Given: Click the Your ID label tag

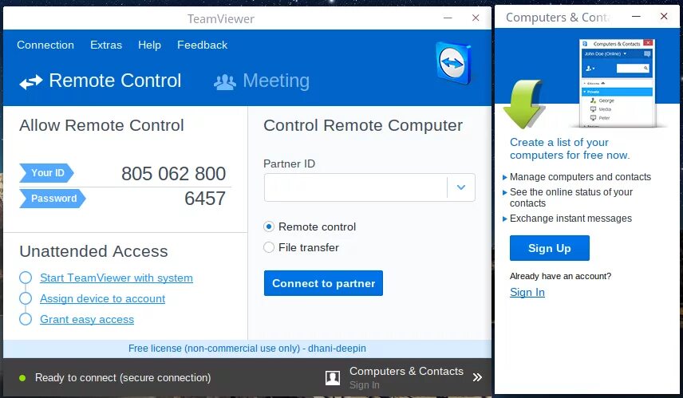Looking at the screenshot, I should tap(46, 173).
